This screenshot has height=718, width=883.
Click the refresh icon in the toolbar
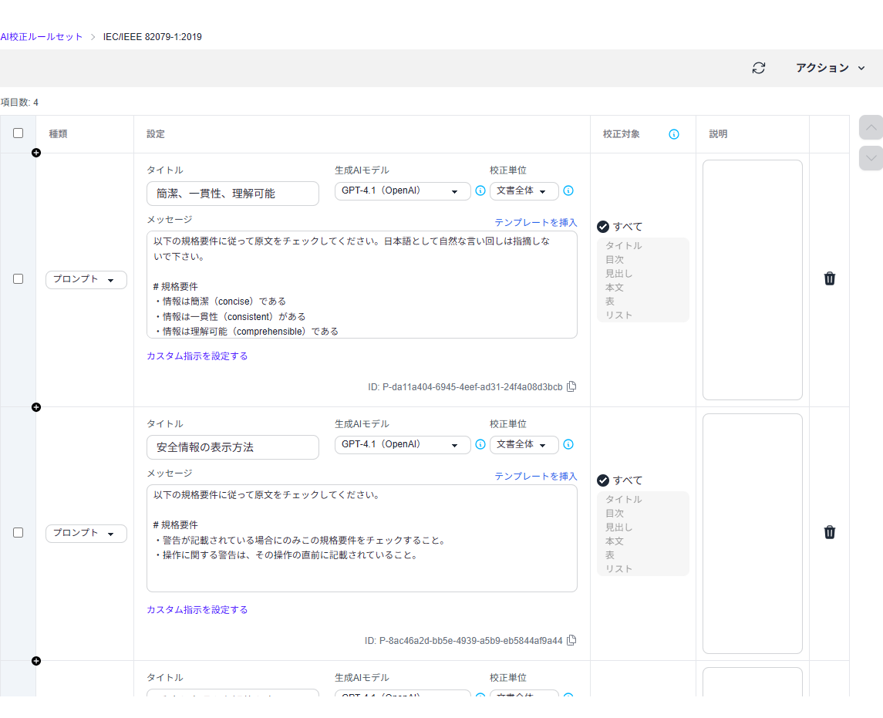[758, 68]
